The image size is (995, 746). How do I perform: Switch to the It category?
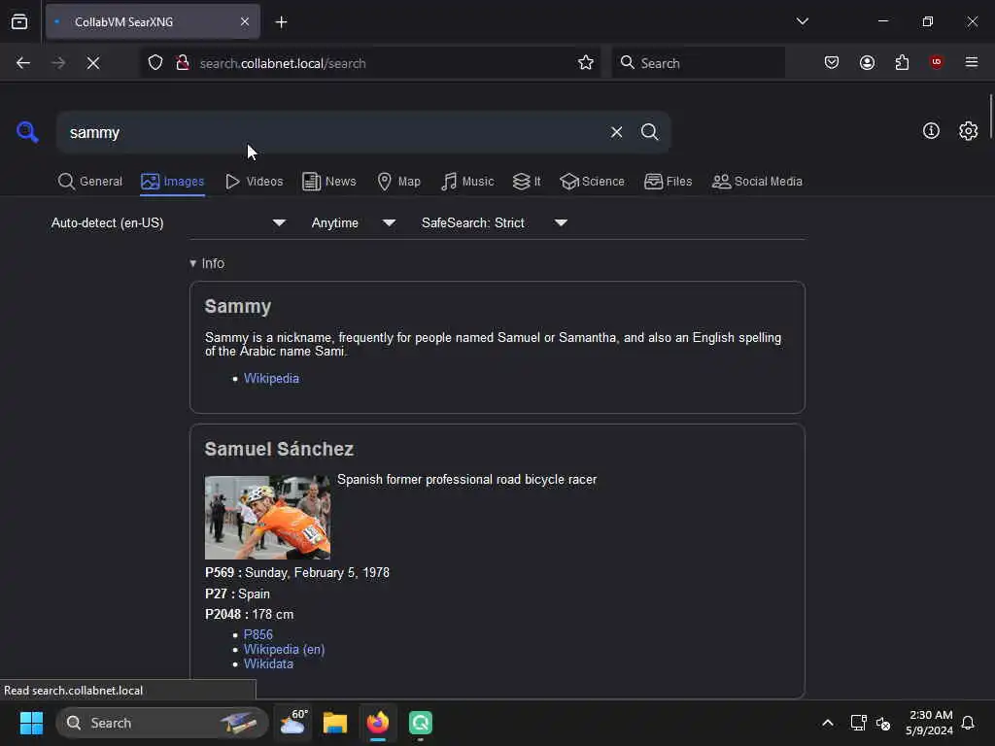[x=527, y=182]
